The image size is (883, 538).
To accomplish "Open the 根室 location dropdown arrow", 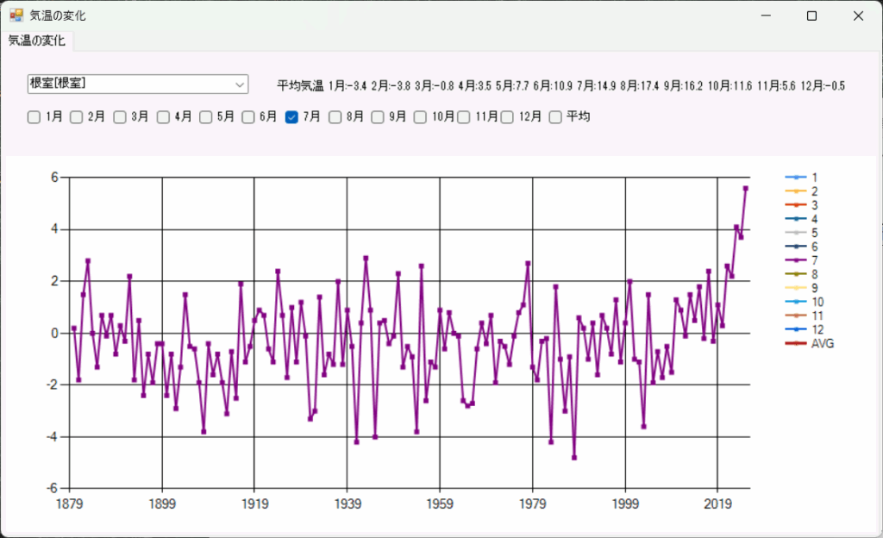I will point(239,84).
